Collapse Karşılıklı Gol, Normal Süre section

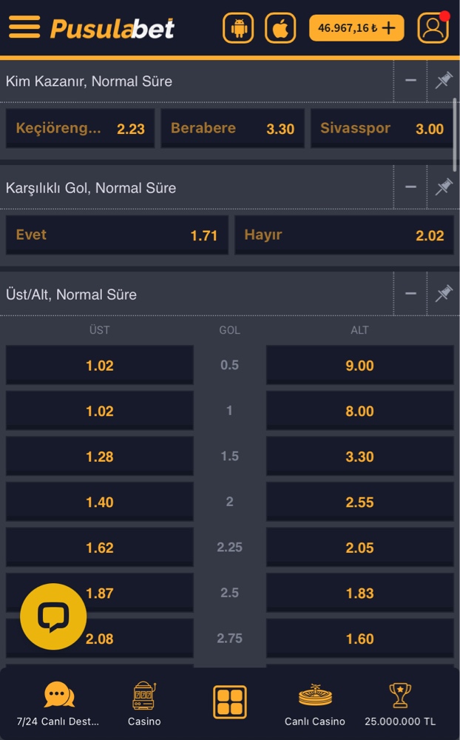[x=410, y=187]
